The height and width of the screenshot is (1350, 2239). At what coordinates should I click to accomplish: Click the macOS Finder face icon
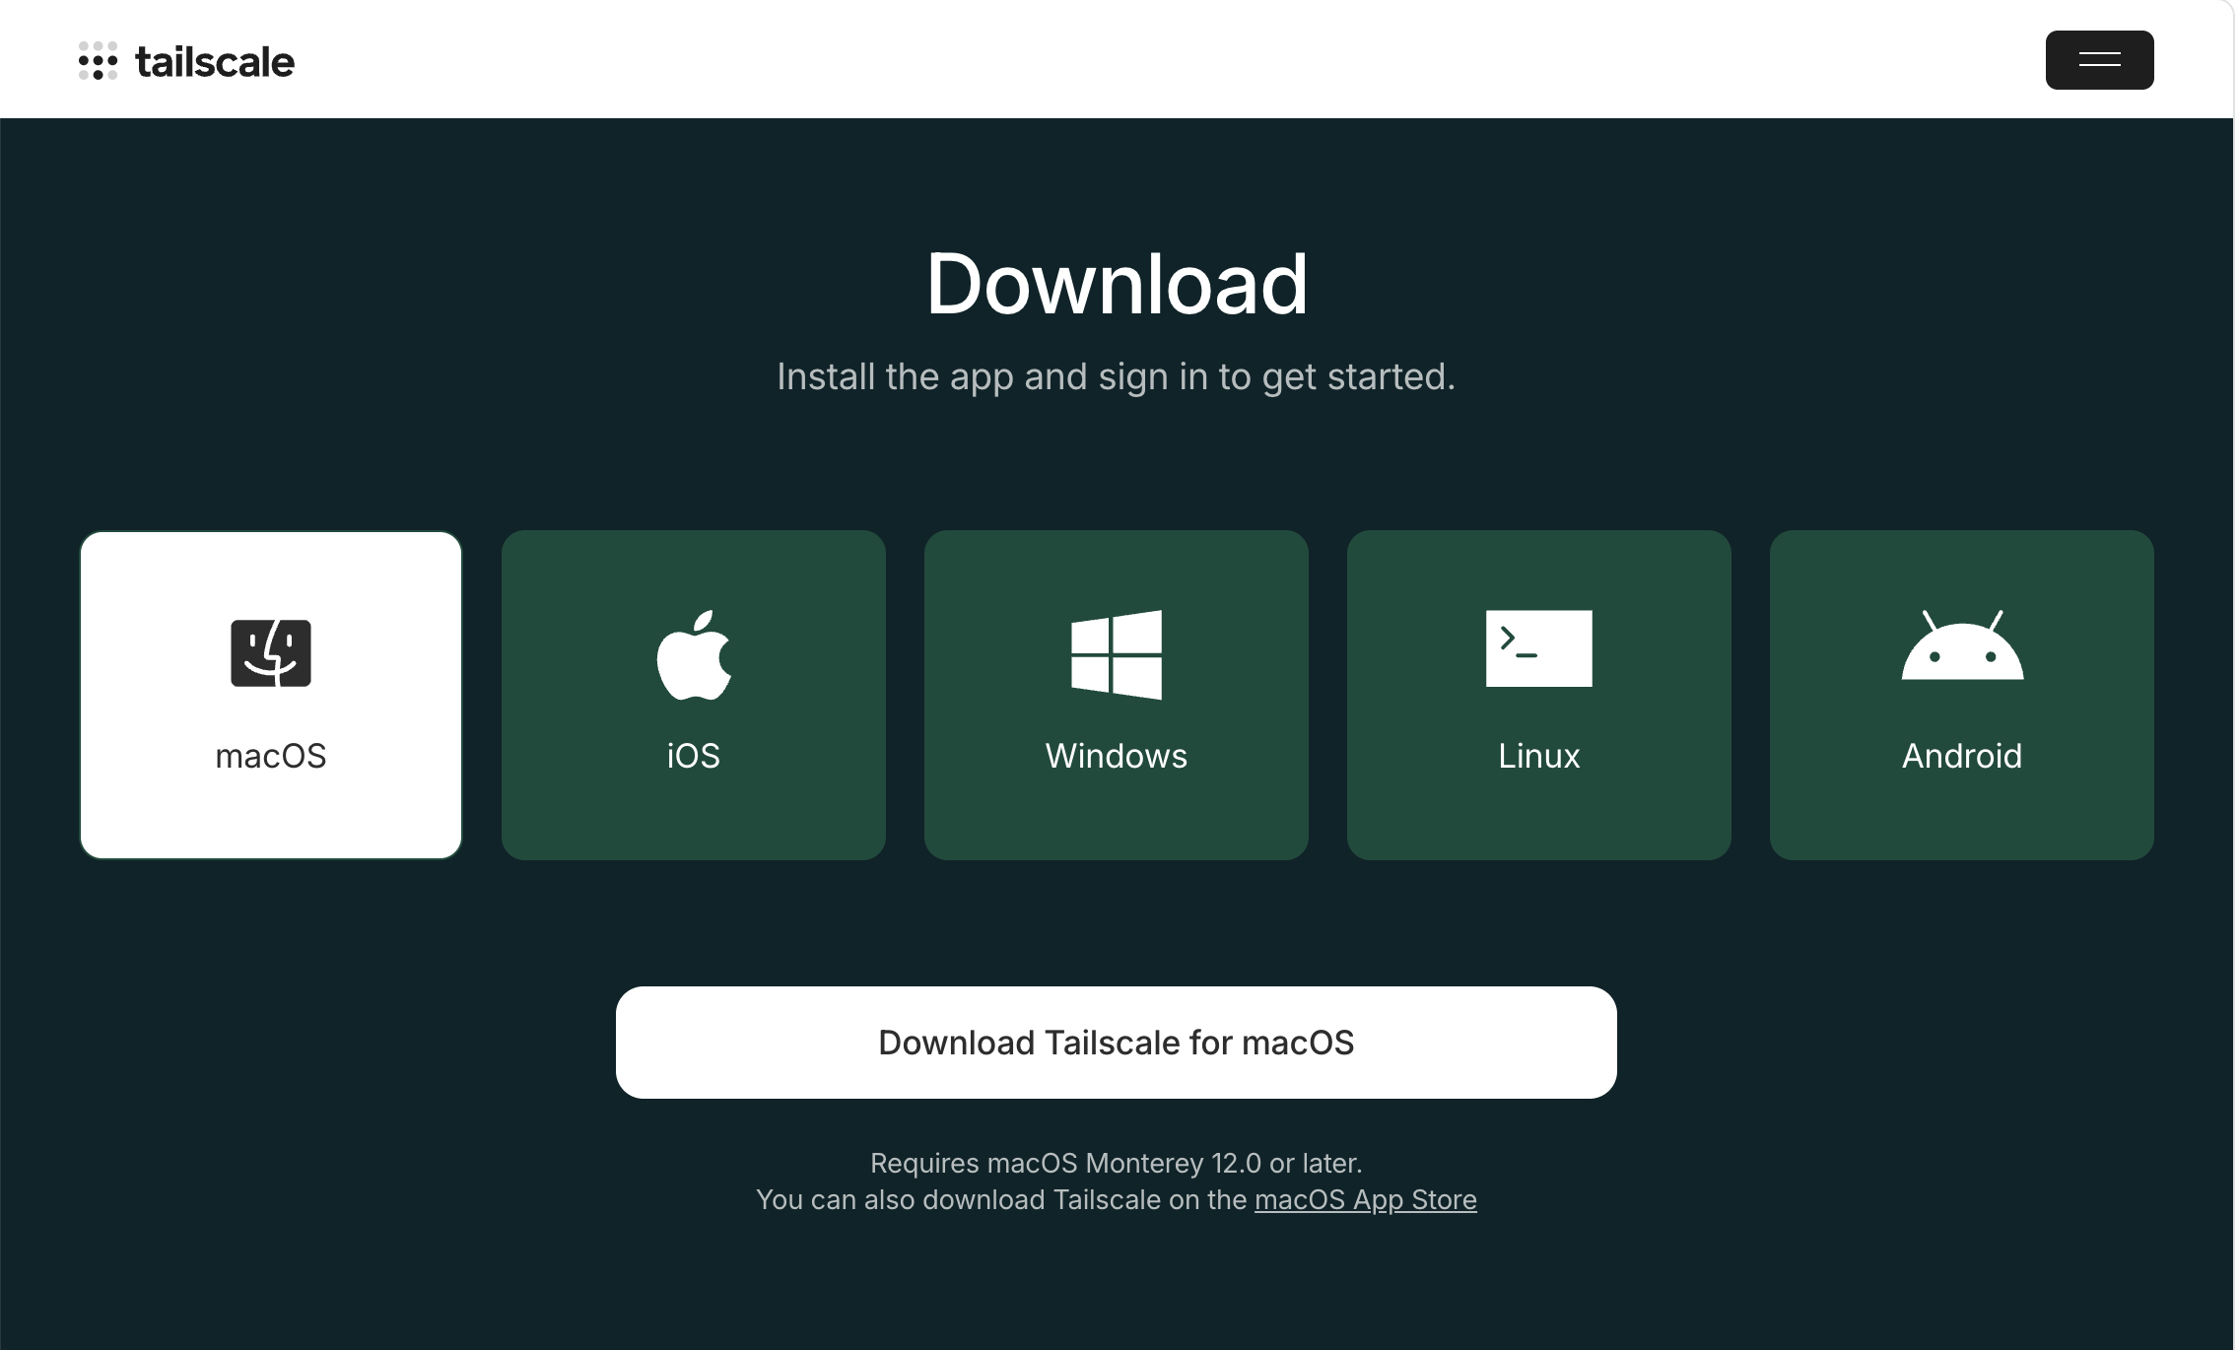(271, 653)
